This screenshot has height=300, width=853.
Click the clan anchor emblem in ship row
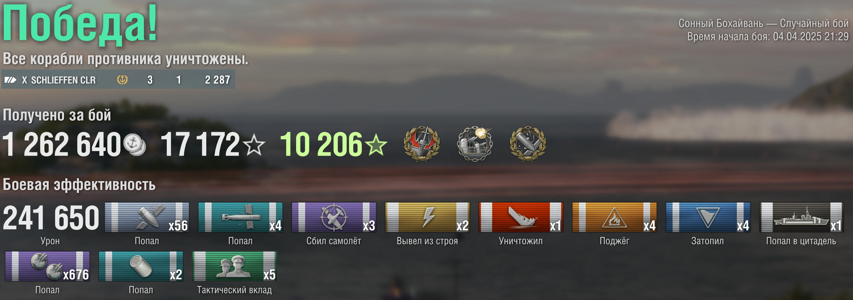pyautogui.click(x=122, y=79)
